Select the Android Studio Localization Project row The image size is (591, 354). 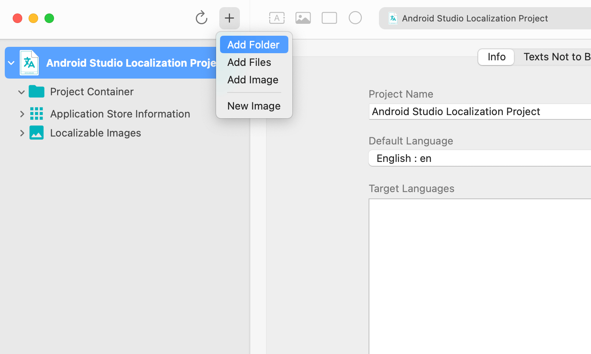[x=111, y=63]
